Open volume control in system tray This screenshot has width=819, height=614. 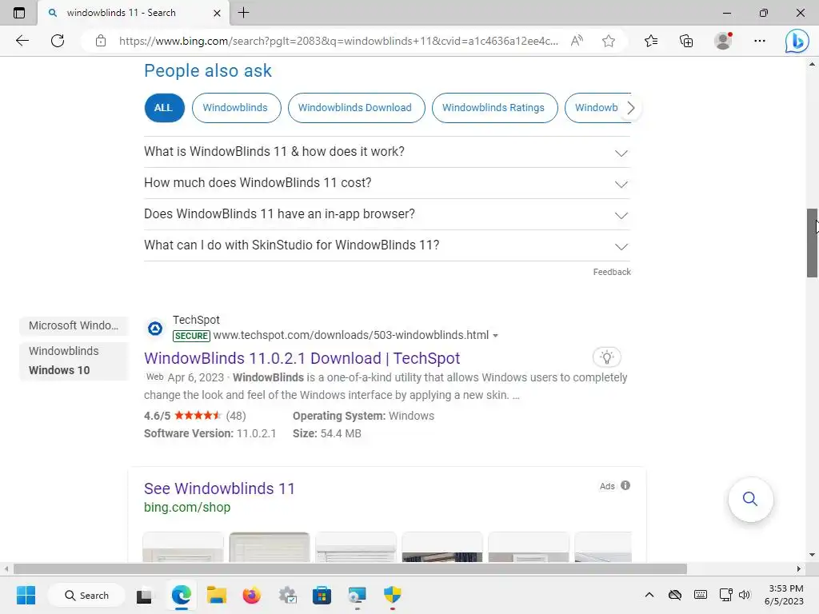coord(745,595)
